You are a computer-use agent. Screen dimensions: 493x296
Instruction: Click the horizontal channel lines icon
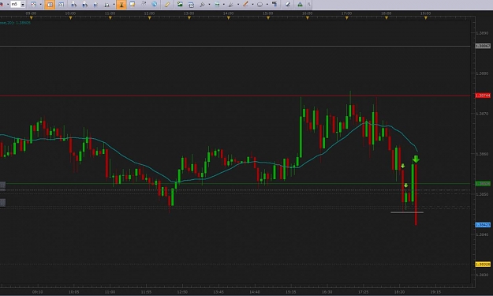[x=217, y=5]
